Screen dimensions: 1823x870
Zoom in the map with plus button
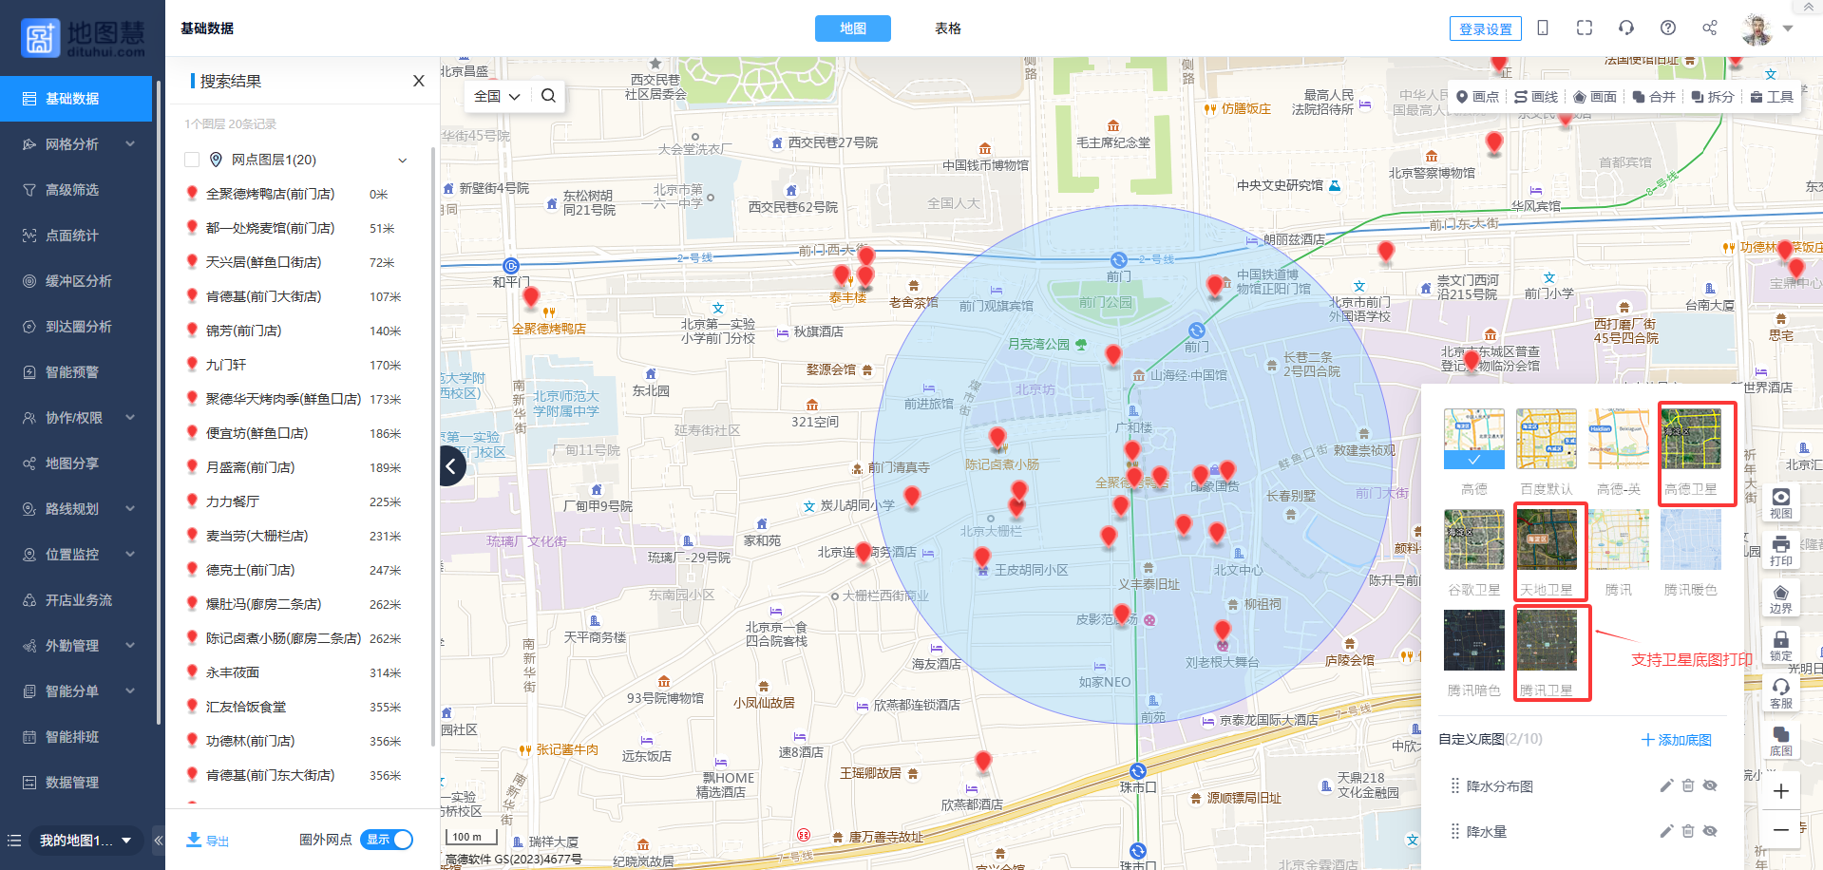pyautogui.click(x=1780, y=791)
